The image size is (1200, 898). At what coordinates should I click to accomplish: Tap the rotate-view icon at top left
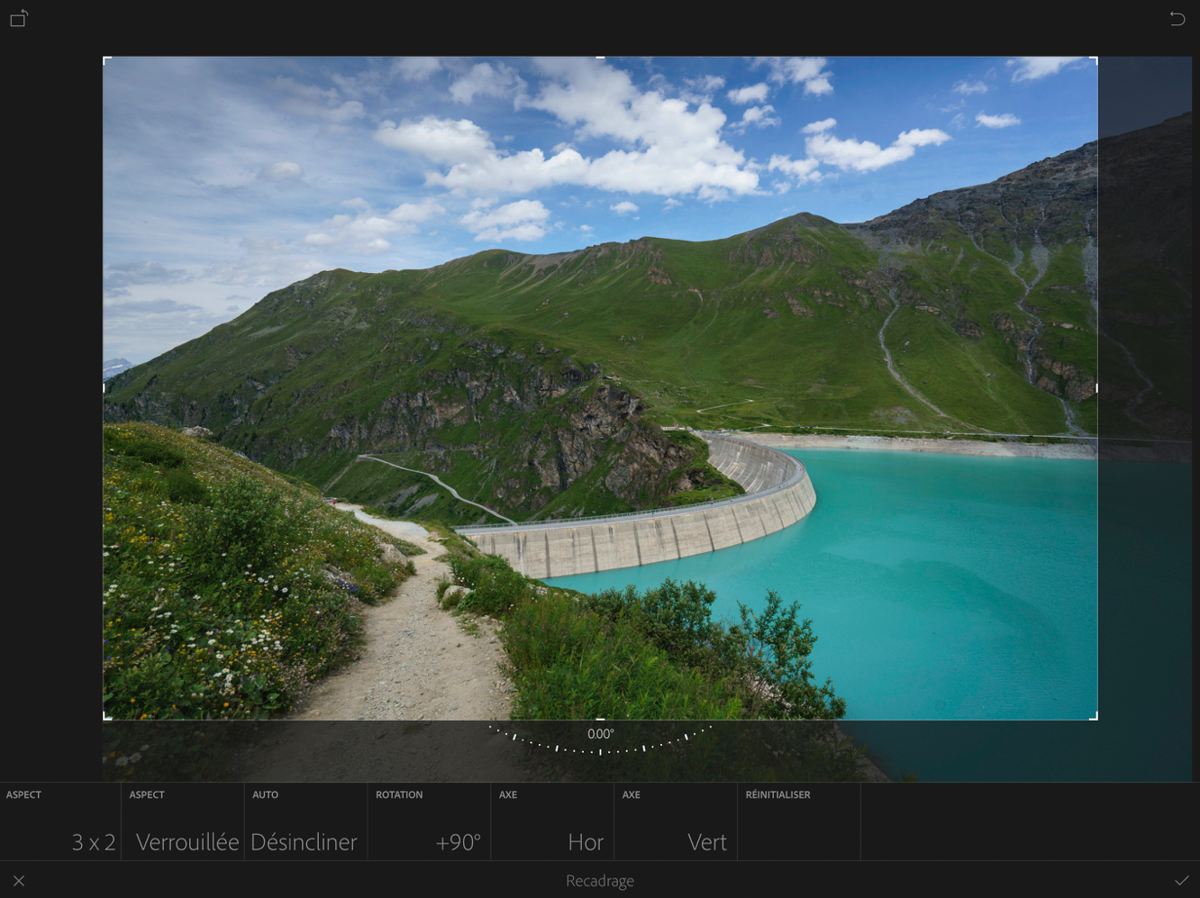pyautogui.click(x=19, y=18)
